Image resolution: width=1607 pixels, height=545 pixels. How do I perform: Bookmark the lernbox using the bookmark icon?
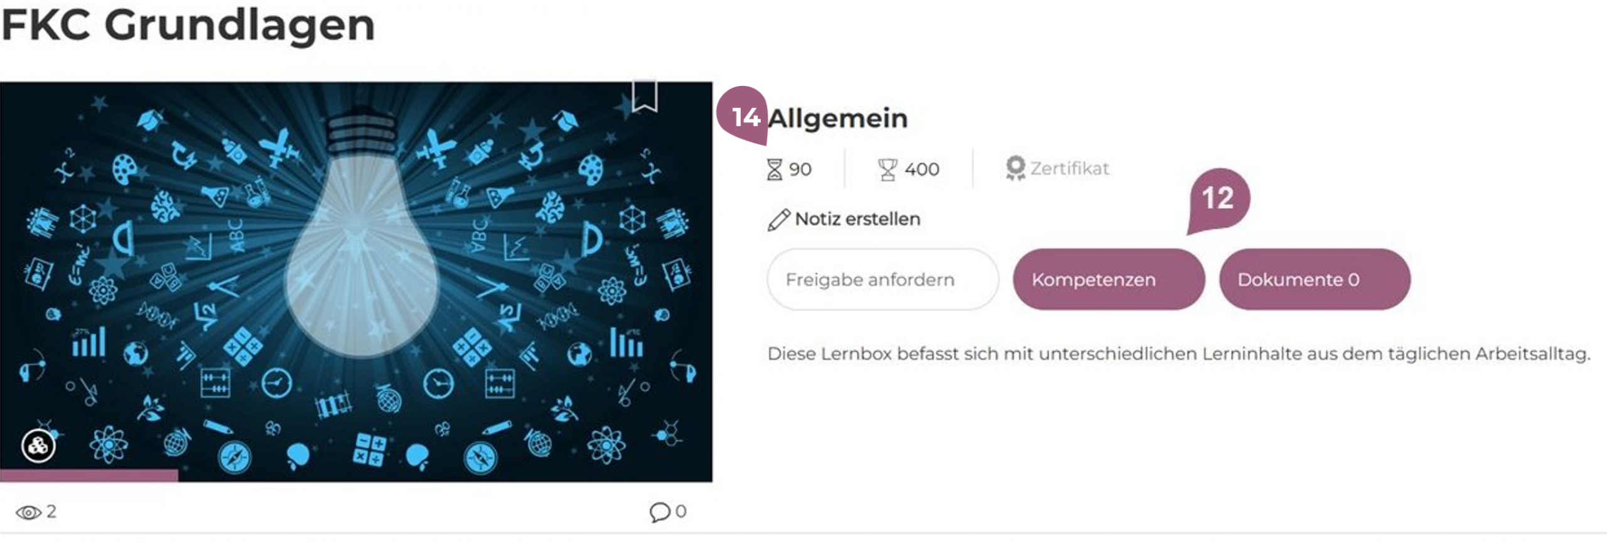pos(644,97)
